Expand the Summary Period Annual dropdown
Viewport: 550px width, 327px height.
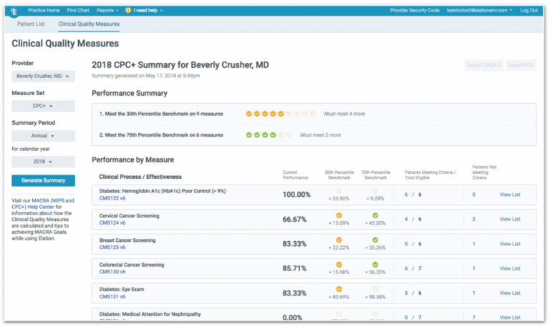[43, 136]
